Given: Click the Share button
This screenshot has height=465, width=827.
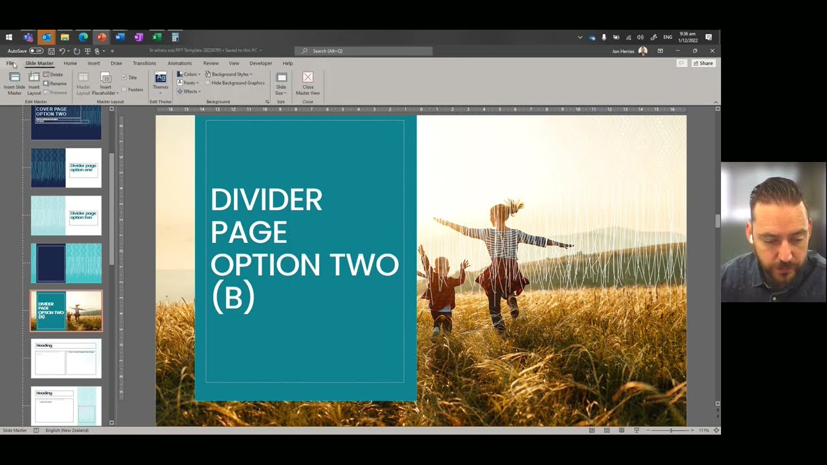Looking at the screenshot, I should pos(703,63).
